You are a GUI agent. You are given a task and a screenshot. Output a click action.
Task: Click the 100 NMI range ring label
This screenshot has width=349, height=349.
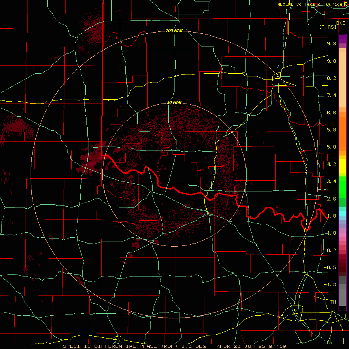174,31
